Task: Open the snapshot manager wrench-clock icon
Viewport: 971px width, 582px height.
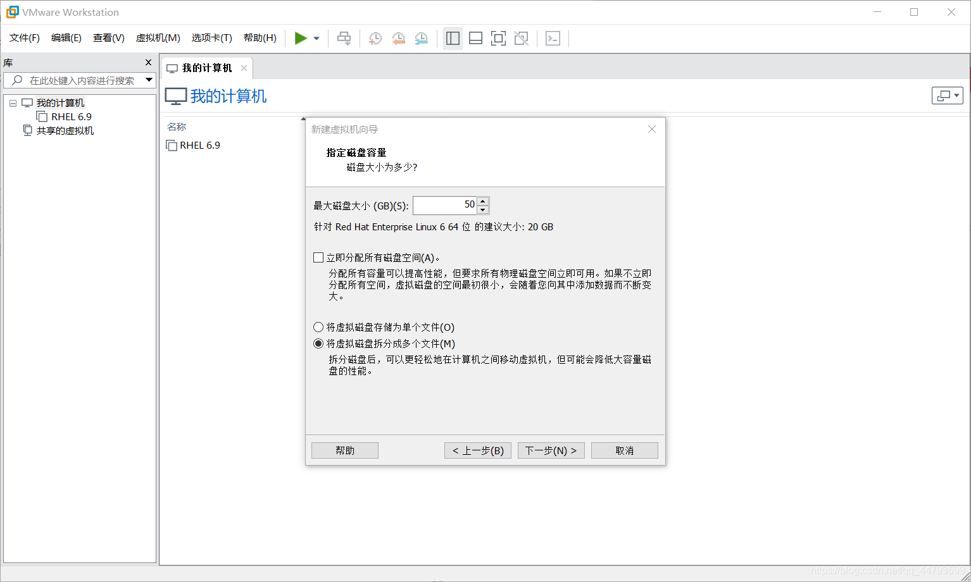Action: click(421, 38)
